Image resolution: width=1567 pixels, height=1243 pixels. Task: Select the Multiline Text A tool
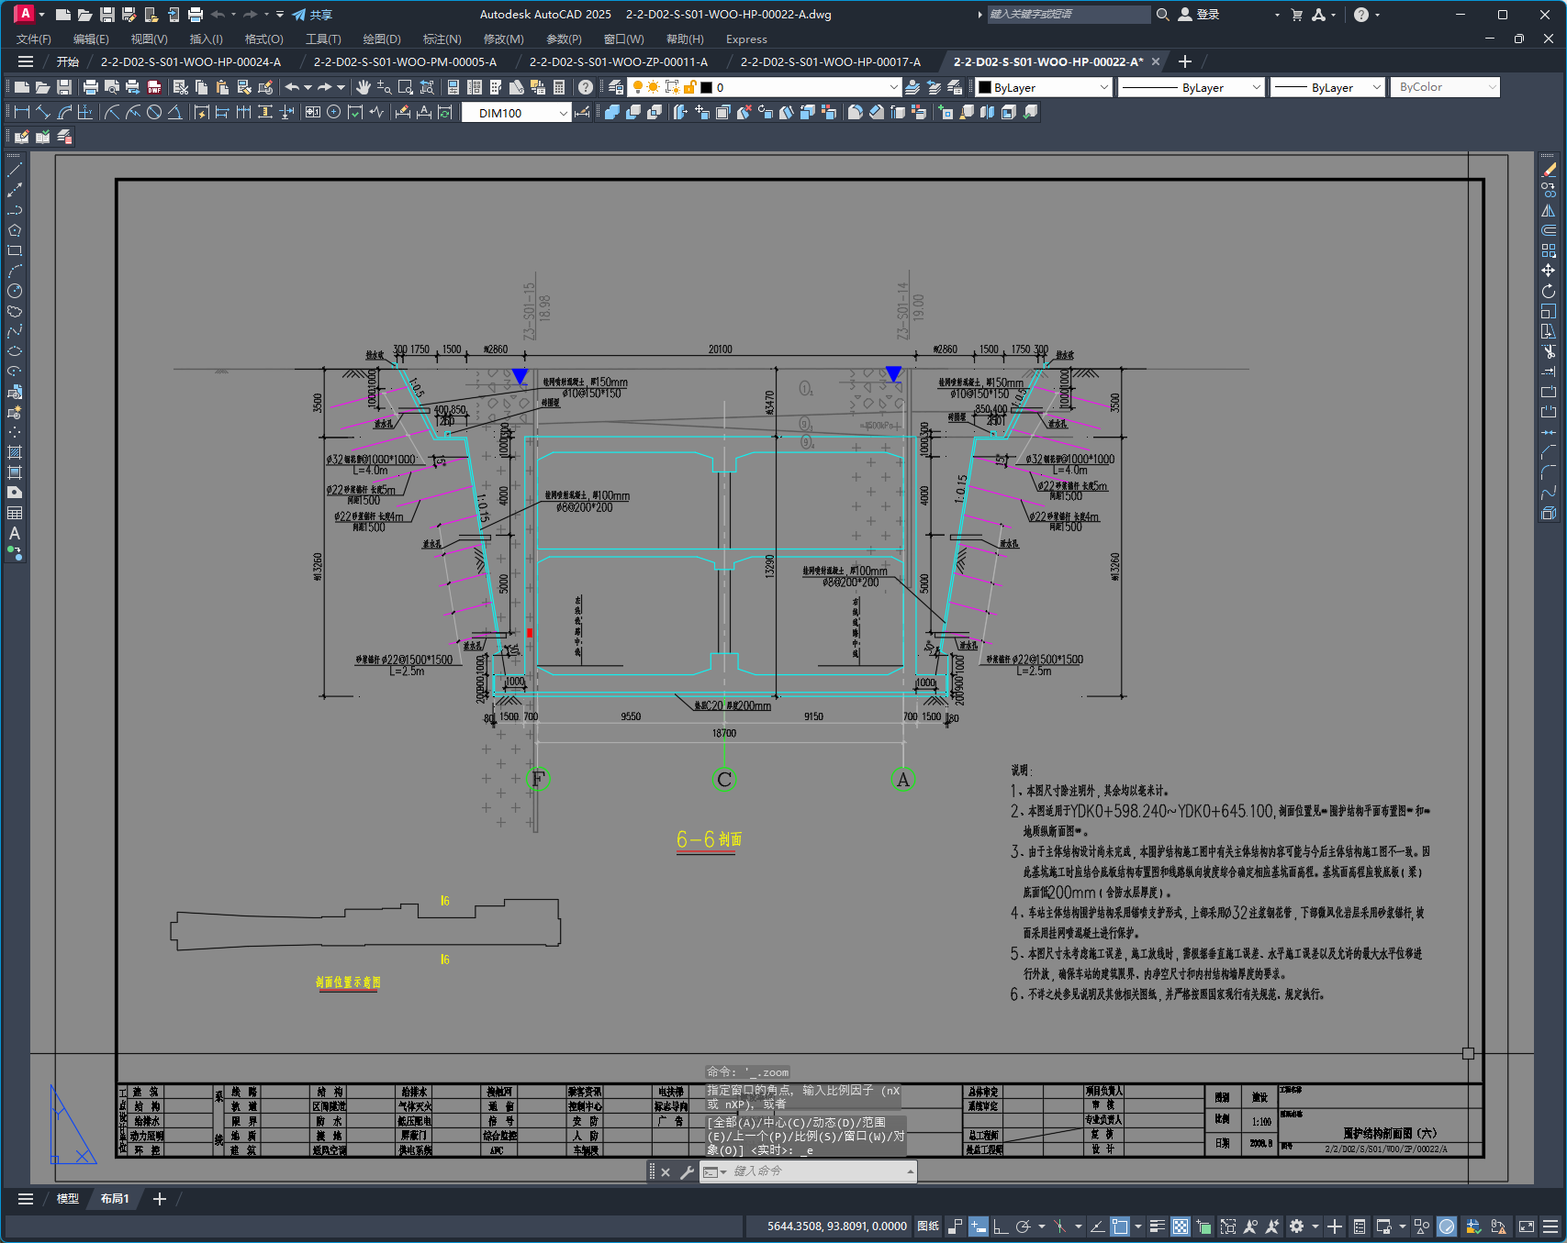(15, 533)
